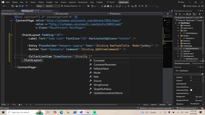The image size is (205, 115).
Task: Switch to the MainViewModel.cs tab
Action: [x=8, y=11]
